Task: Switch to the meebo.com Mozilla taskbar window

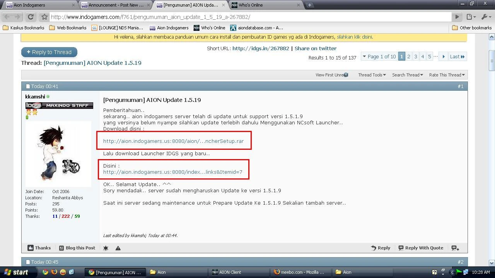Action: (301, 272)
